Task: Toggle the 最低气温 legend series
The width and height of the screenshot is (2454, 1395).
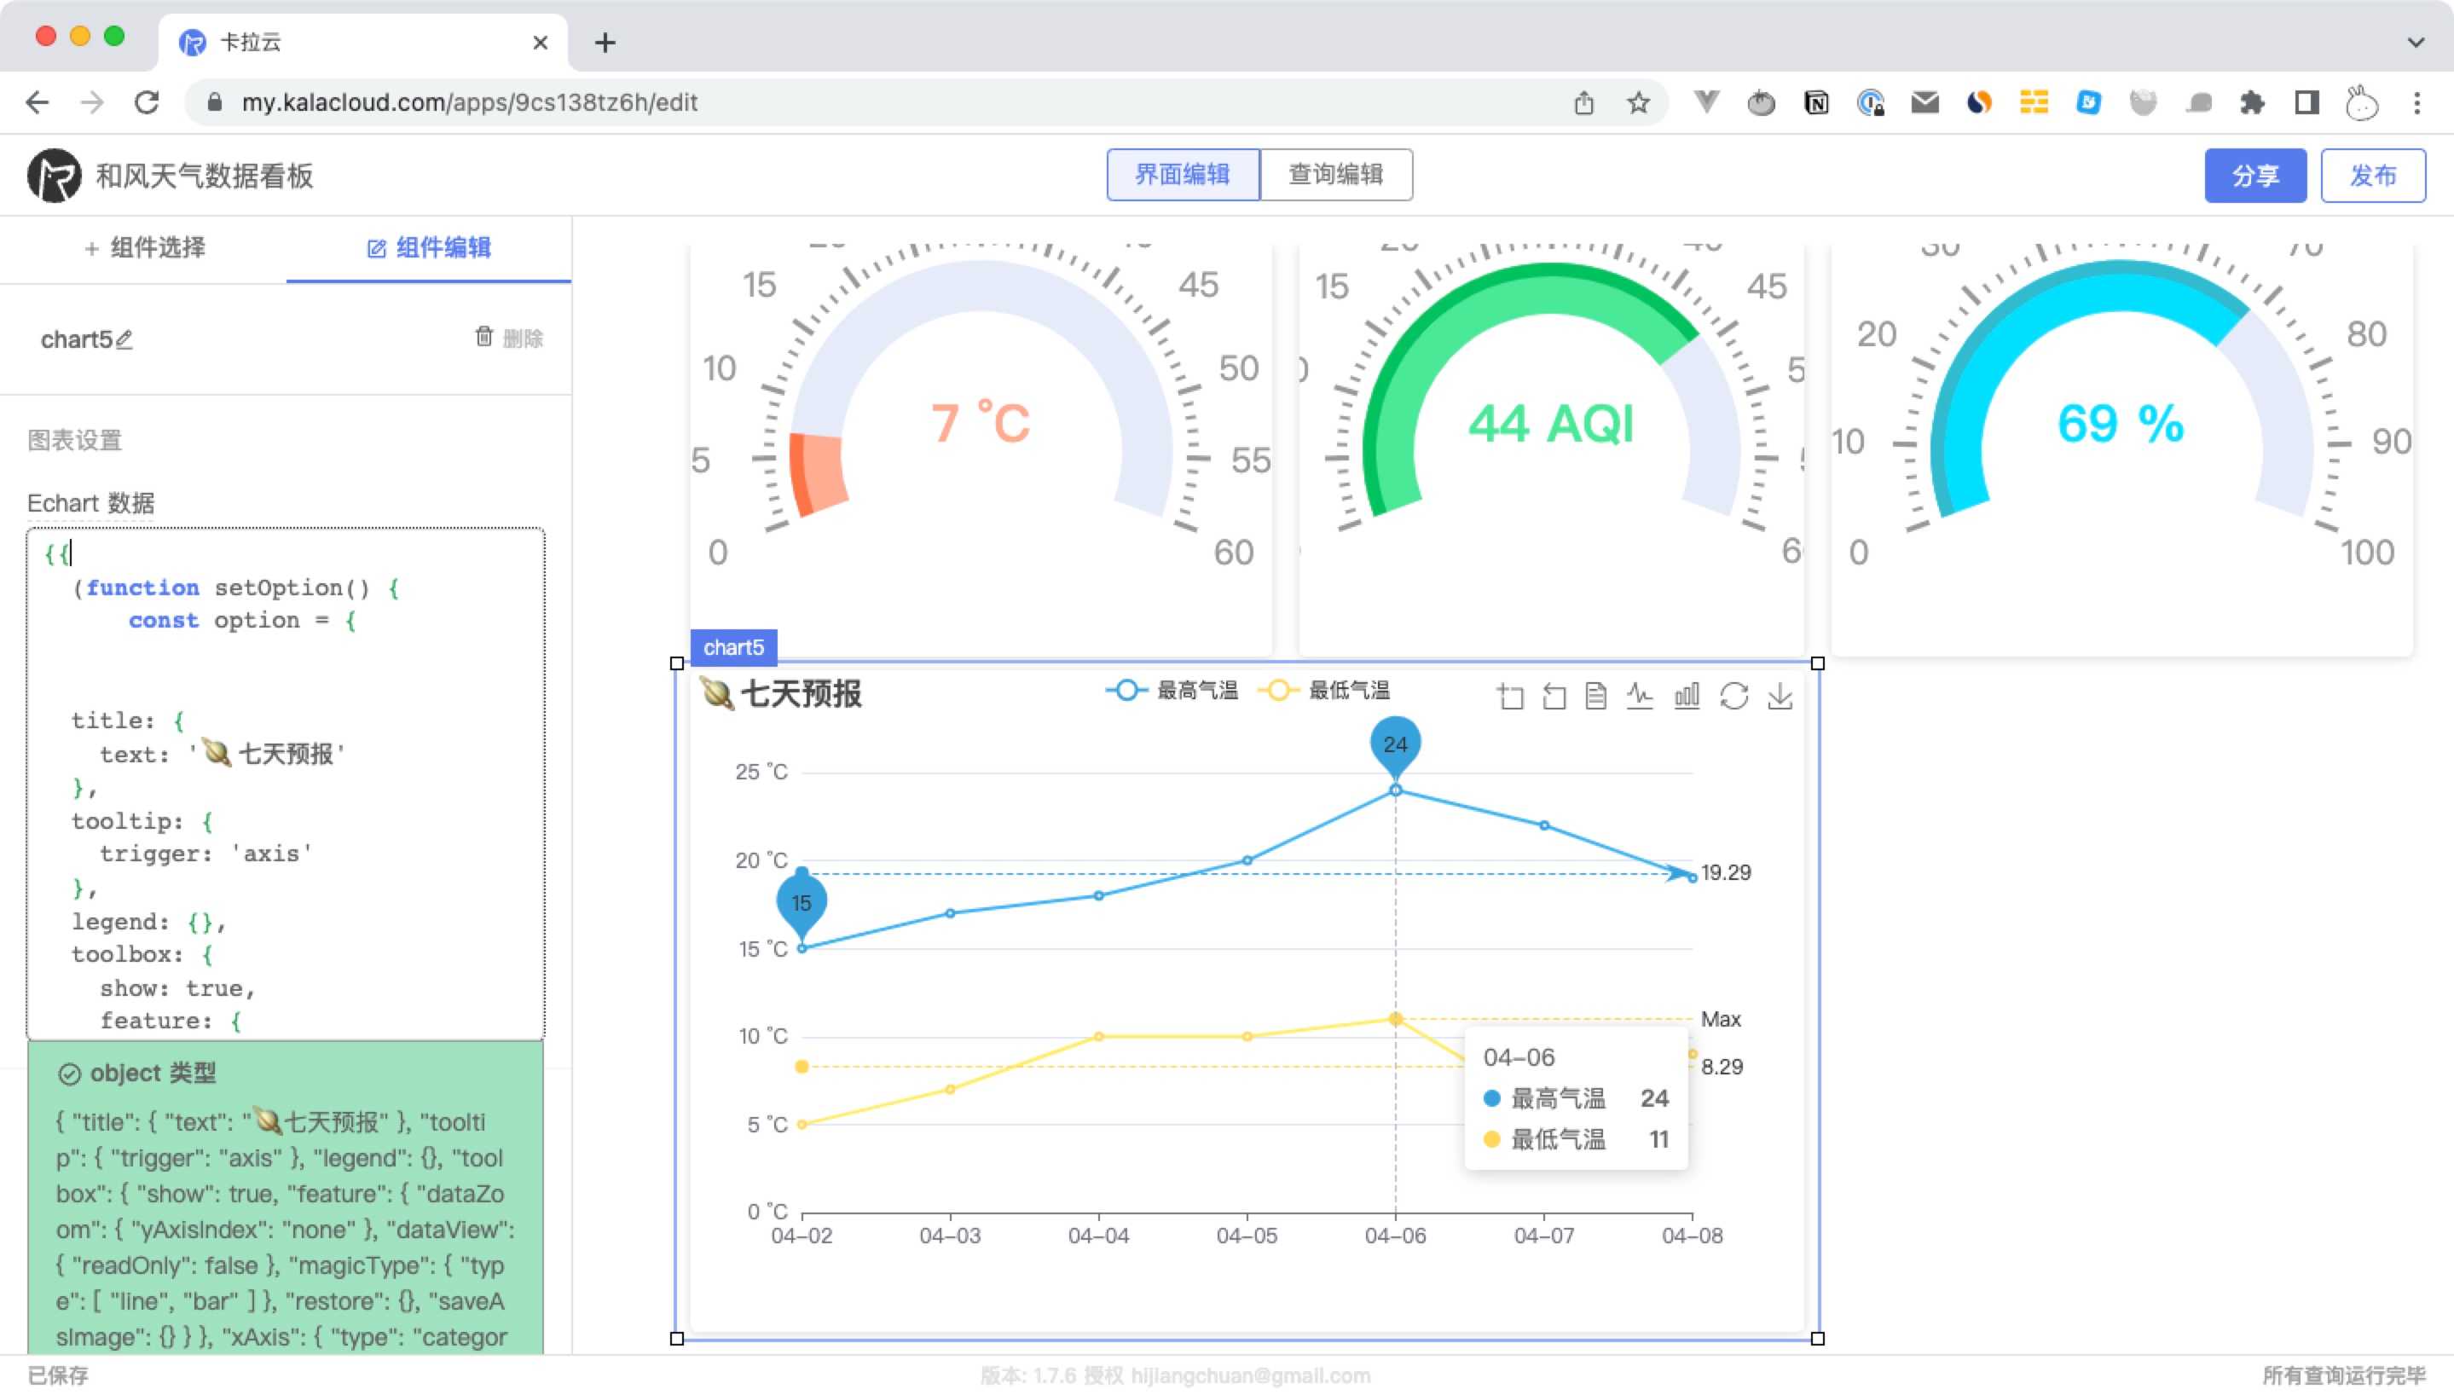Action: (x=1322, y=690)
